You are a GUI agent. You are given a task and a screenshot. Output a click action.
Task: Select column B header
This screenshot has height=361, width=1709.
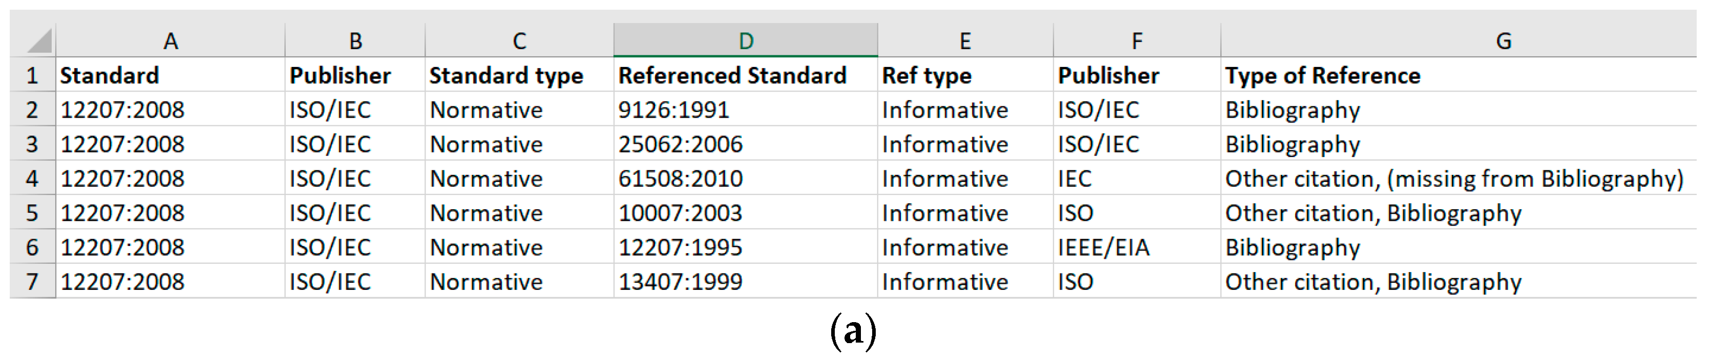click(x=355, y=41)
